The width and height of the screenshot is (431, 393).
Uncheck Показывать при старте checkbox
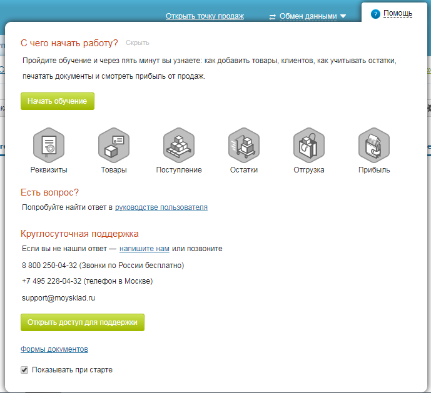click(24, 370)
